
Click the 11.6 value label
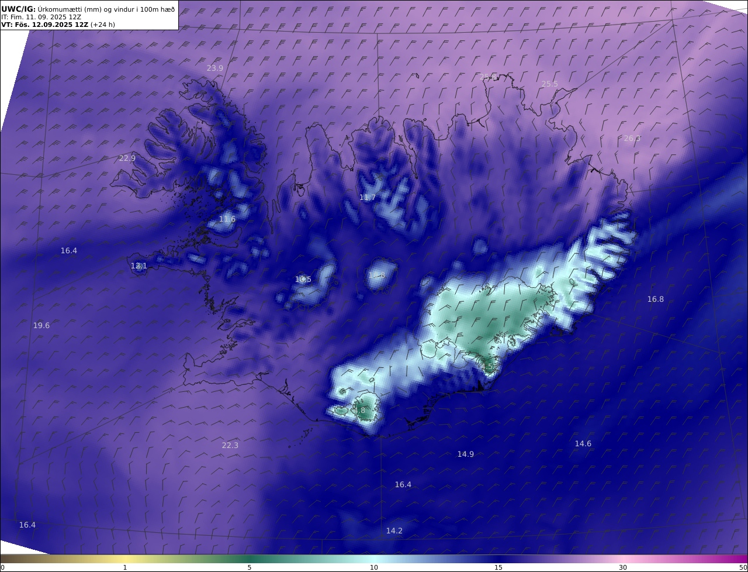coord(227,219)
